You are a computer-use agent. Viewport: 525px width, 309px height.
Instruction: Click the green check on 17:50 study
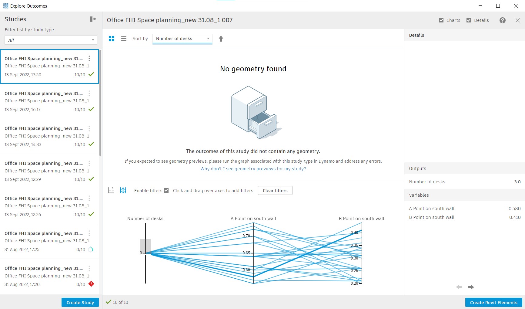click(x=91, y=74)
